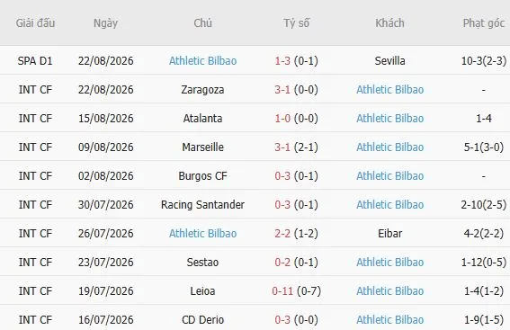510x330 pixels.
Task: Click the Phạt góc column header
Action: (x=483, y=23)
